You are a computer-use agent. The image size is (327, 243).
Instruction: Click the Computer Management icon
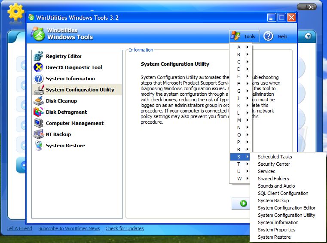39,123
